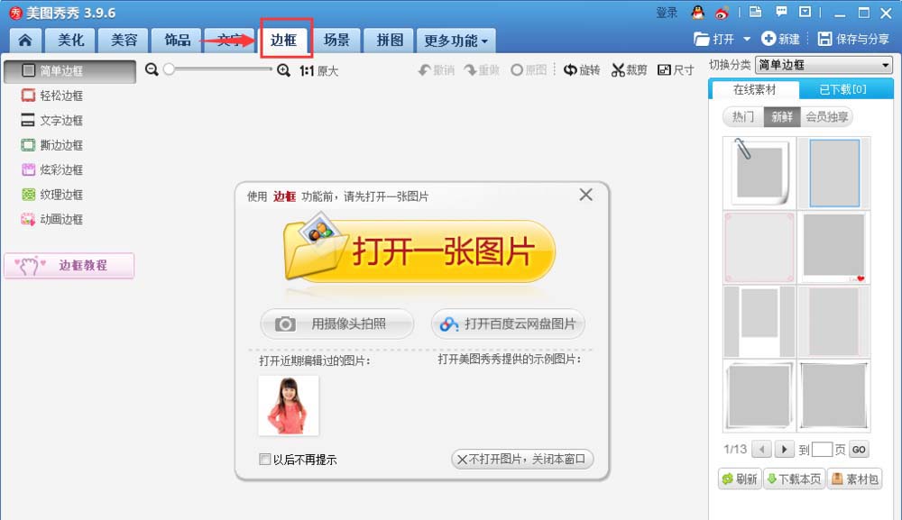Screen dimensions: 902x520
Task: Click the QQ penguin icon
Action: (698, 12)
